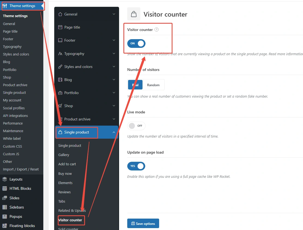Expand the General section chevron
Screen dimensions: 303x230
pyautogui.click(x=114, y=14)
